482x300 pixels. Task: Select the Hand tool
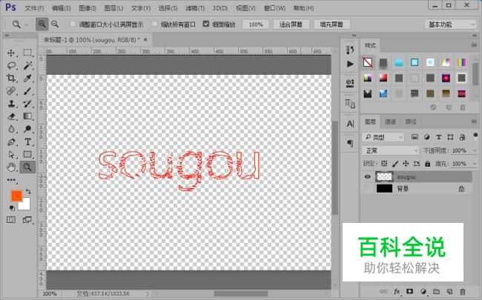(x=11, y=167)
